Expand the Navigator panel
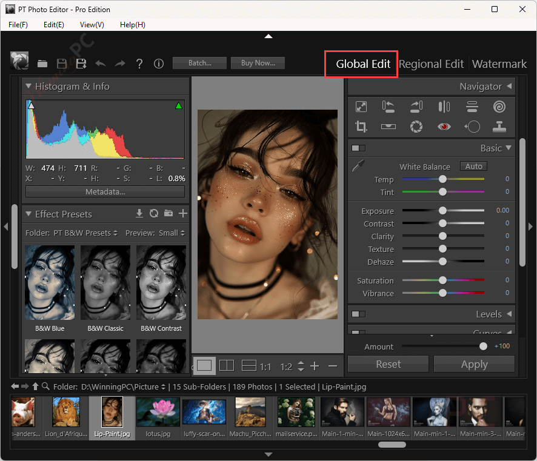The image size is (537, 461). 509,86
